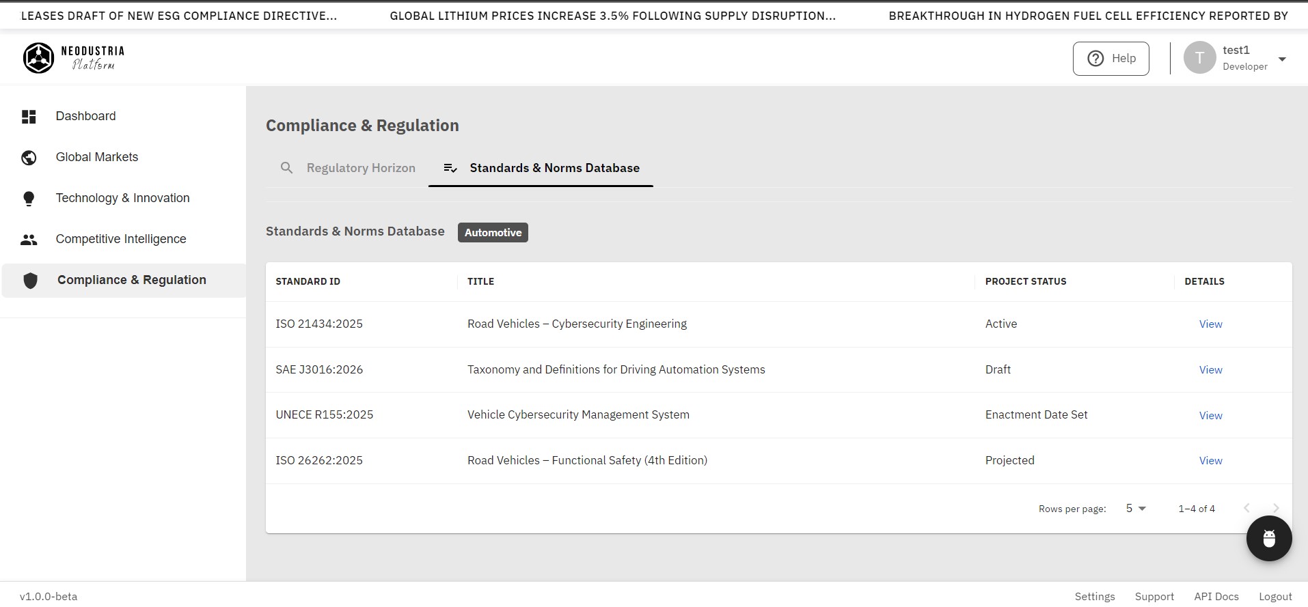Click the Automotive filter chip

(x=493, y=233)
